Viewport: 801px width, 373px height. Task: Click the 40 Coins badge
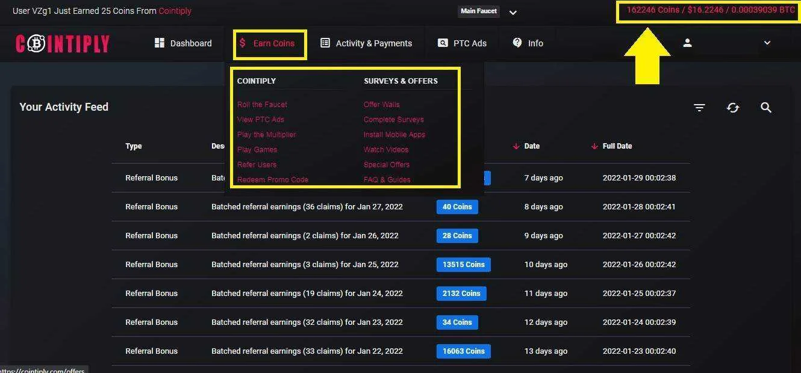[457, 207]
